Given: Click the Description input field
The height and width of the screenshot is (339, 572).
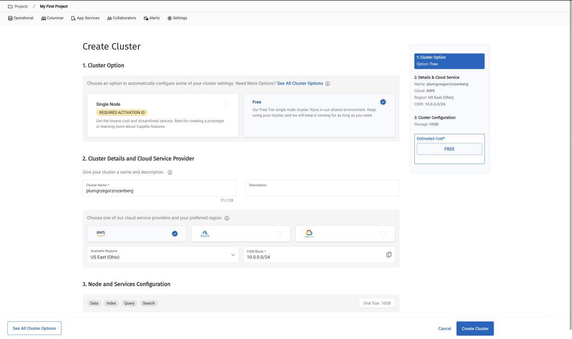Looking at the screenshot, I should 322,188.
